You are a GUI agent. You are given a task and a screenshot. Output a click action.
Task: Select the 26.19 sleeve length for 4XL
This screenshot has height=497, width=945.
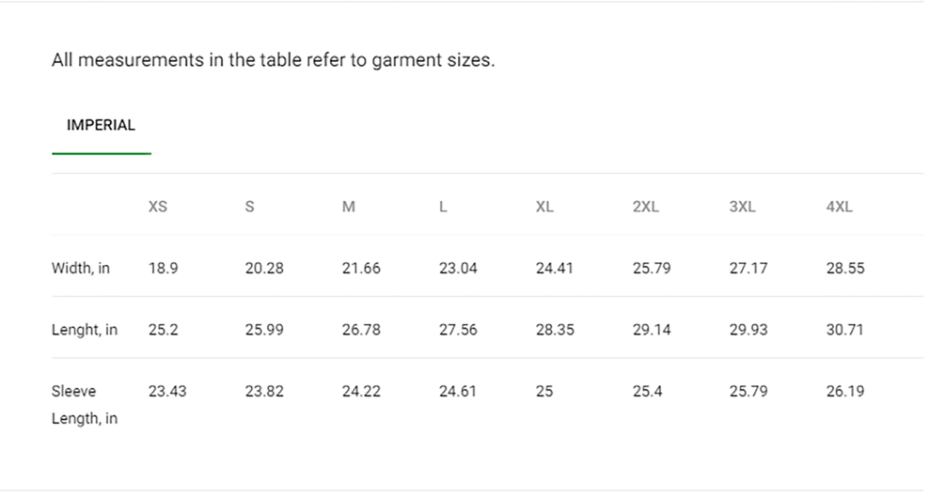(x=845, y=391)
